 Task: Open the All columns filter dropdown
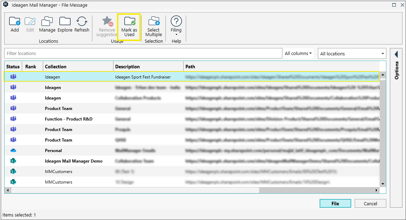point(298,54)
